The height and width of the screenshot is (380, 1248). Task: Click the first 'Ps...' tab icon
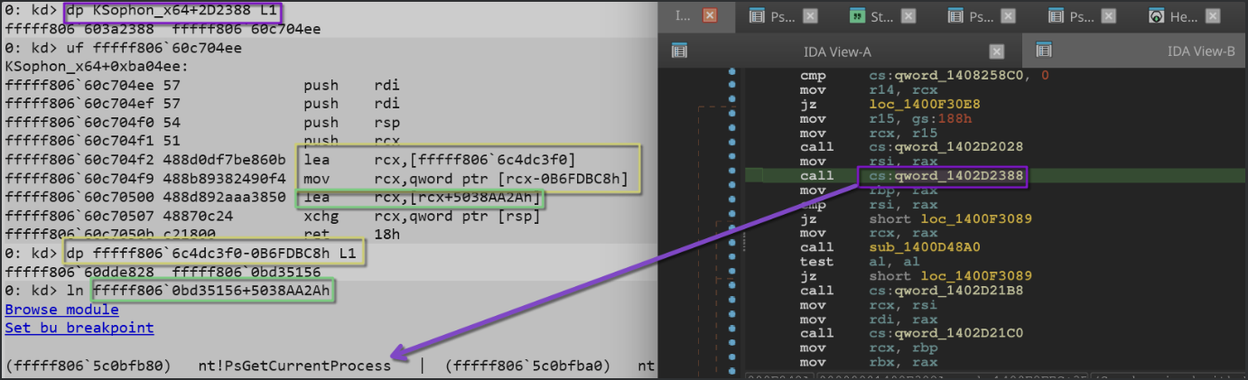point(757,15)
